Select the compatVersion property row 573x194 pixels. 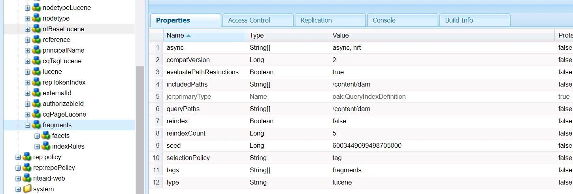(x=361, y=60)
